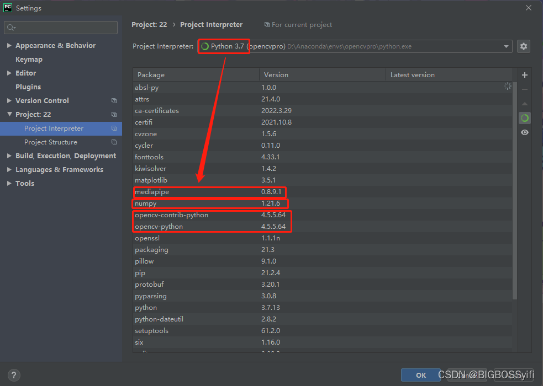Click the For current project indicator icon
The image size is (543, 386).
click(x=267, y=24)
